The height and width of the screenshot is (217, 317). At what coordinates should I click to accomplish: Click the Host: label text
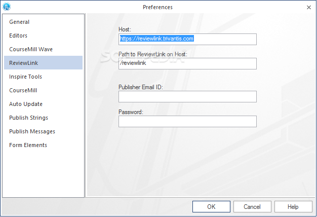[x=125, y=29]
